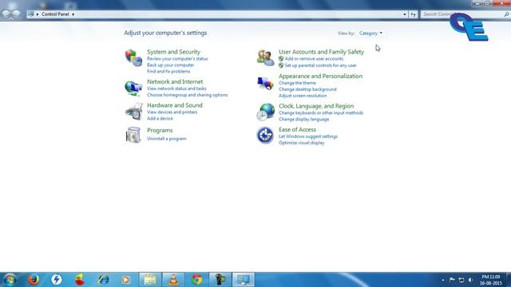Image resolution: width=511 pixels, height=287 pixels.
Task: Click Add or remove user accounts
Action: [314, 59]
